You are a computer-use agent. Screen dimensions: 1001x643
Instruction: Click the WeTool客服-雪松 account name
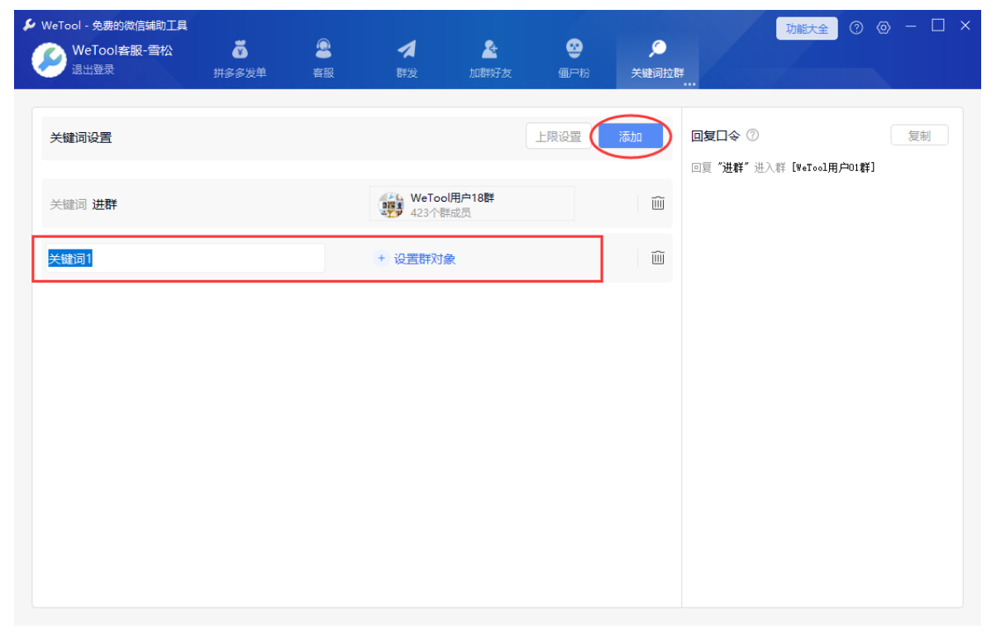[x=122, y=50]
